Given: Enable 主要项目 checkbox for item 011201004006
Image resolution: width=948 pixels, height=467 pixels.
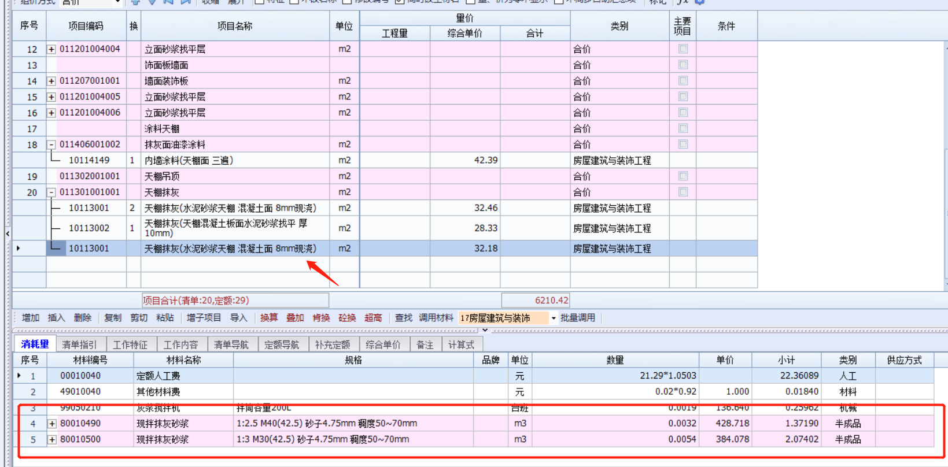Looking at the screenshot, I should [683, 113].
